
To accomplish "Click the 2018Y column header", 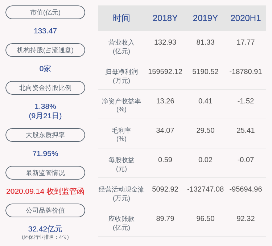I will 165,18.
